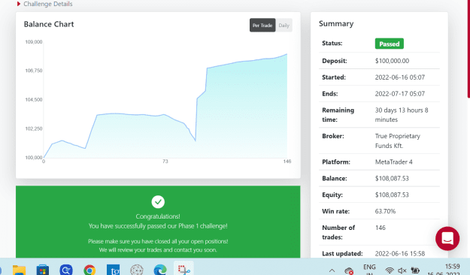Open Microsoft Edge from the taskbar

(160, 270)
